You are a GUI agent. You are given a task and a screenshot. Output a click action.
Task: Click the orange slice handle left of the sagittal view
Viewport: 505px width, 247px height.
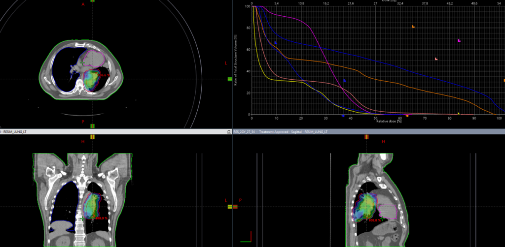click(x=235, y=207)
